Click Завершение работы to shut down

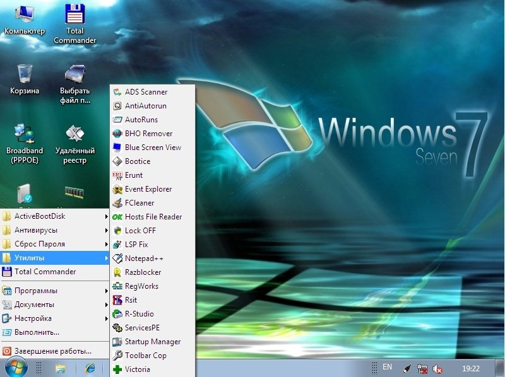(x=54, y=351)
